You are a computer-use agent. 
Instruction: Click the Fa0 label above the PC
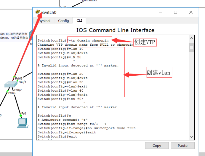click(23, 114)
